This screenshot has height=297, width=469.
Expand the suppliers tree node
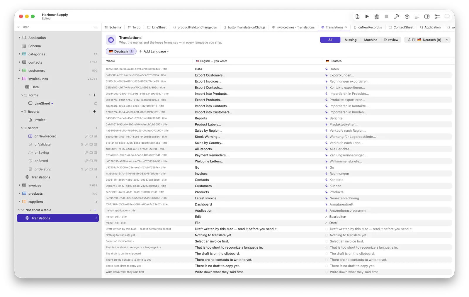19,202
